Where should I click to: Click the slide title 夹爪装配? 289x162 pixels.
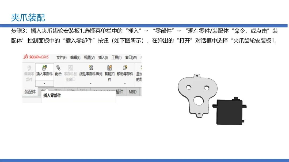[x=28, y=18]
